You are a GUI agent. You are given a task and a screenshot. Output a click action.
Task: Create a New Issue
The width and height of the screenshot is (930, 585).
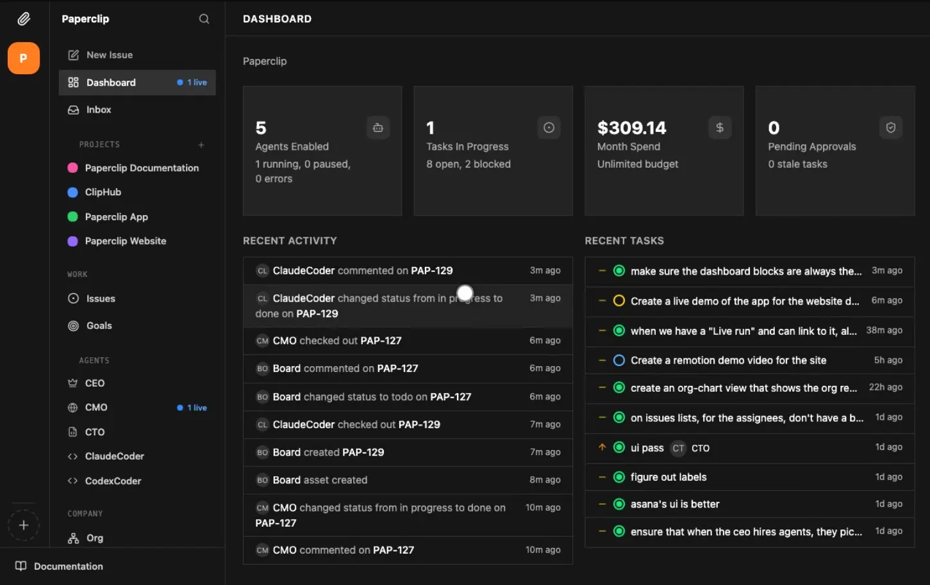tap(109, 55)
